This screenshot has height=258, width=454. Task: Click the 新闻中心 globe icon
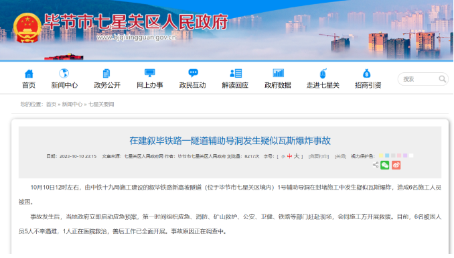(x=64, y=73)
